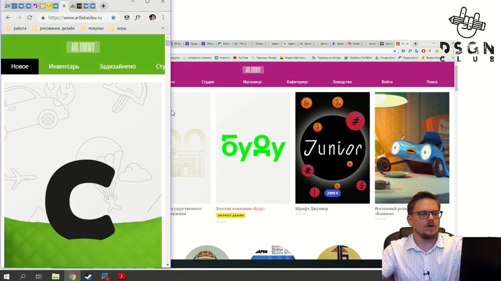Image resolution: width=501 pixels, height=281 pixels.
Task: Select the 'Задизайнено' menu item
Action: coord(117,66)
